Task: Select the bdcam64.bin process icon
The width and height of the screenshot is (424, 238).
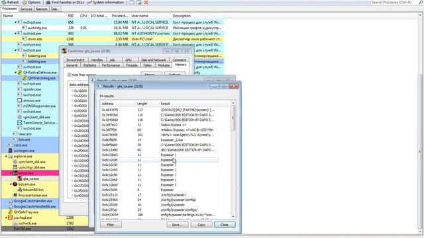Action: pos(20,190)
